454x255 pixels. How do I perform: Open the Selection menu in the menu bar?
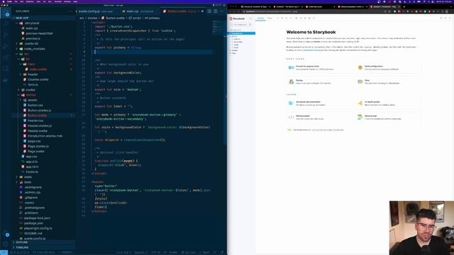click(x=30, y=1)
